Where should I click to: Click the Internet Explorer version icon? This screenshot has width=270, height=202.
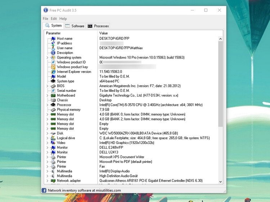[x=53, y=71]
